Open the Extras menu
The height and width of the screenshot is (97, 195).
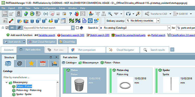62,8
